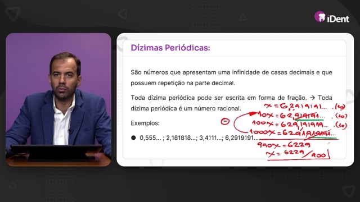Click the presenter video thumbnail

[x=58, y=100]
